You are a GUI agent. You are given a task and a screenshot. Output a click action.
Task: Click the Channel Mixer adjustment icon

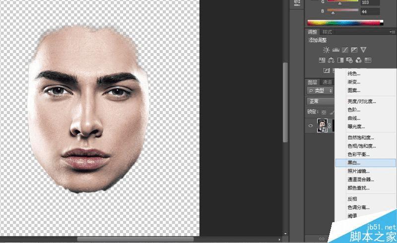pos(359,61)
